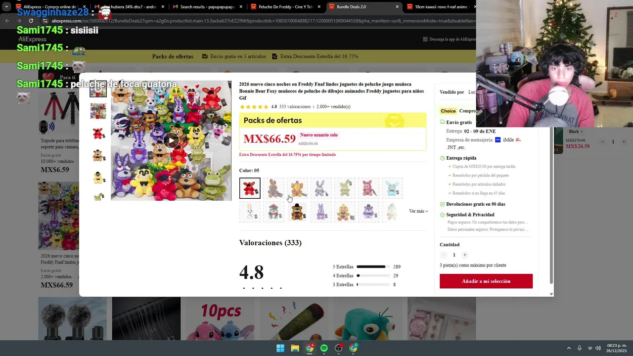
Task: Select the first gallery thumbnail with video
Action: point(98,89)
